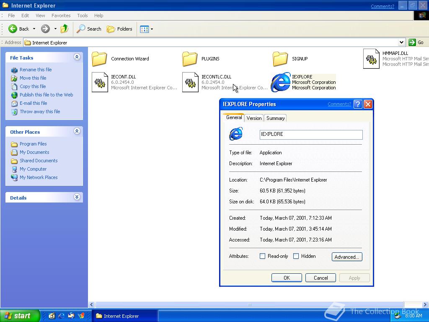429x322 pixels.
Task: Open the Favorites menu
Action: [x=61, y=16]
